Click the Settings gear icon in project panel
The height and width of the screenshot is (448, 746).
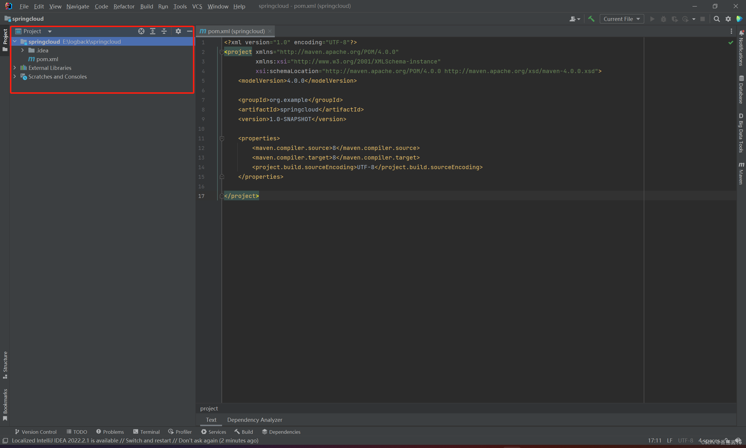[178, 31]
